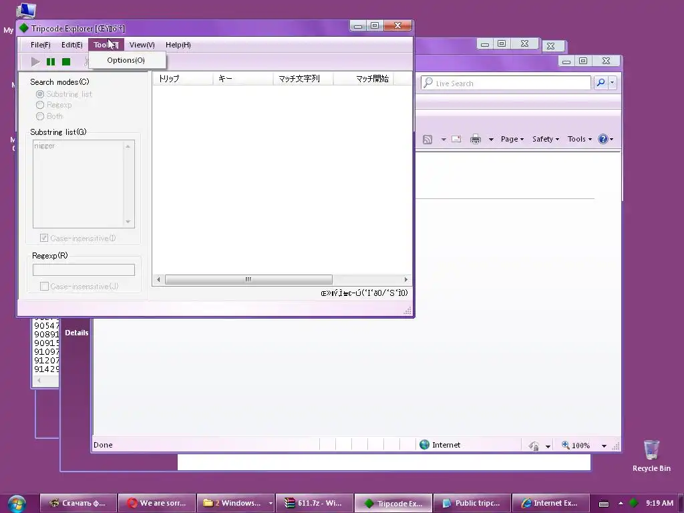Sort by the トリップ column header
The height and width of the screenshot is (513, 684).
(183, 79)
